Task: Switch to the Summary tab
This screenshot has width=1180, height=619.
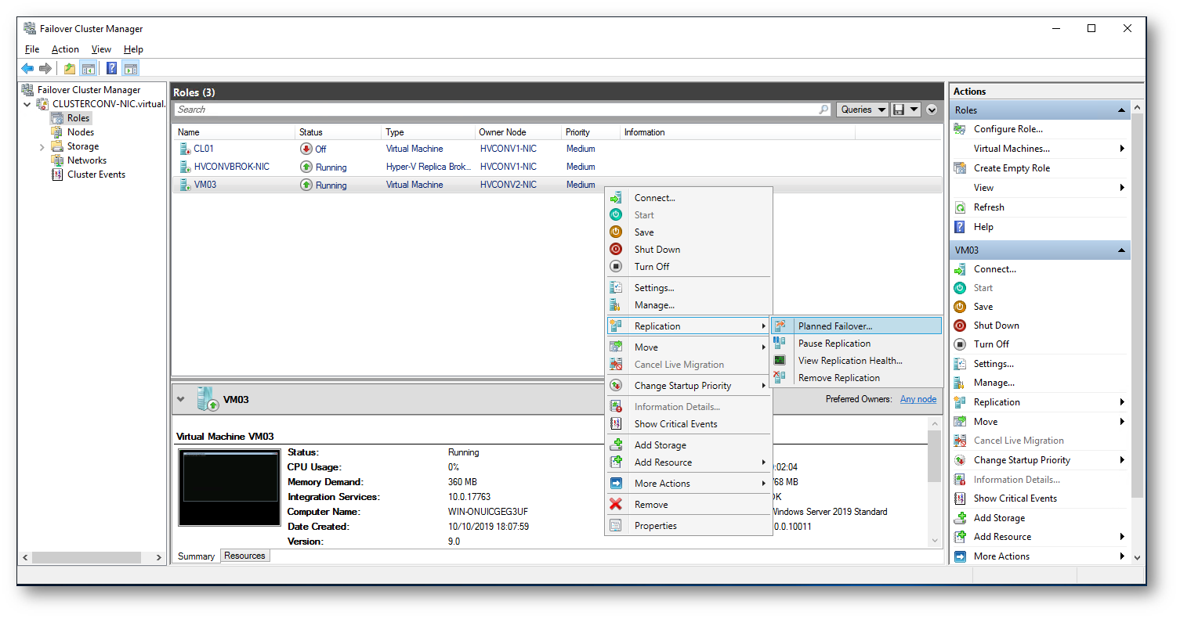Action: click(196, 556)
